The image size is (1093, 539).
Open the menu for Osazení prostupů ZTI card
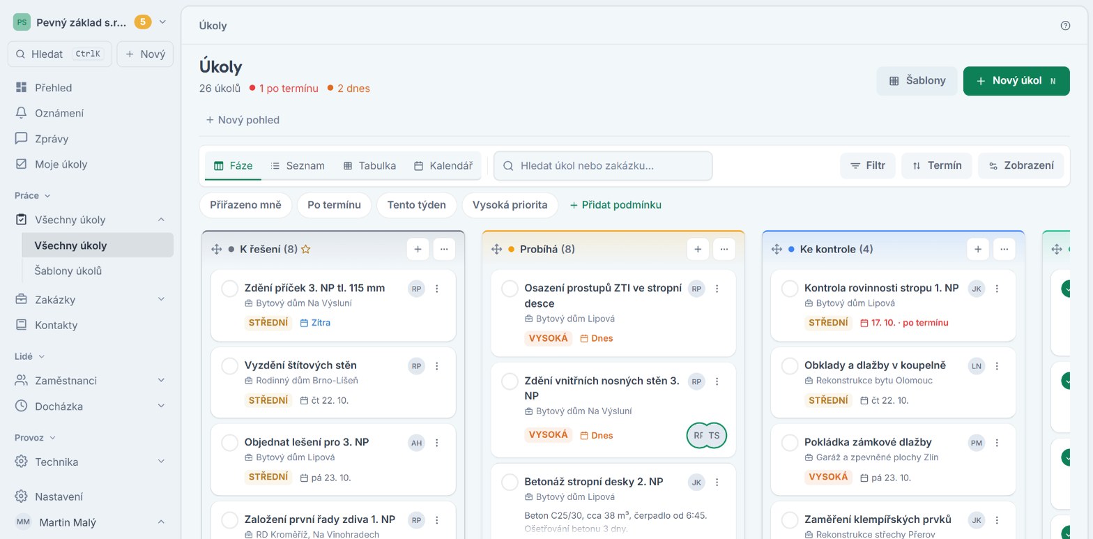coord(717,289)
